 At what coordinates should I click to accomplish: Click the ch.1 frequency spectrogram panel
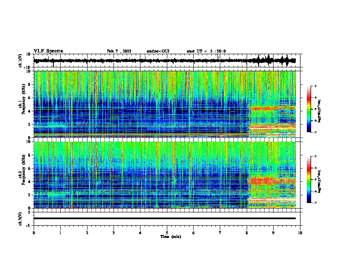(x=165, y=104)
